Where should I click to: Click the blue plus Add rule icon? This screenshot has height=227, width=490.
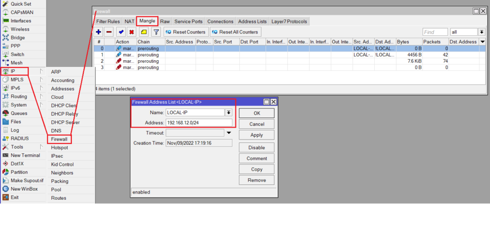(x=99, y=32)
